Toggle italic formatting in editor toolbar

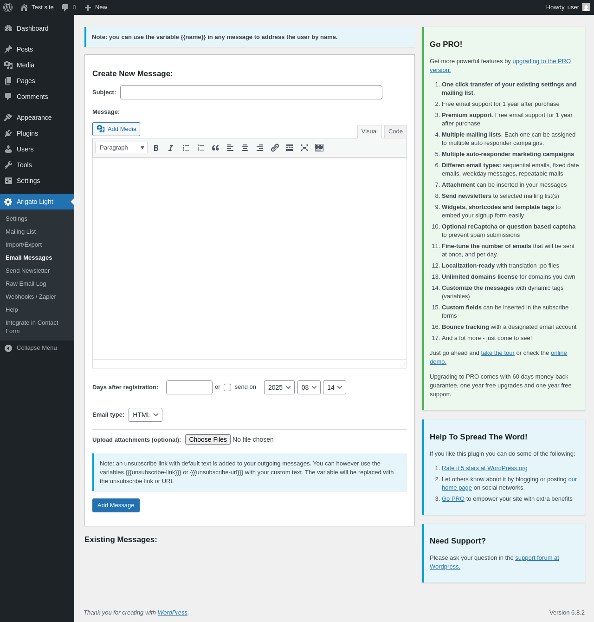click(171, 148)
